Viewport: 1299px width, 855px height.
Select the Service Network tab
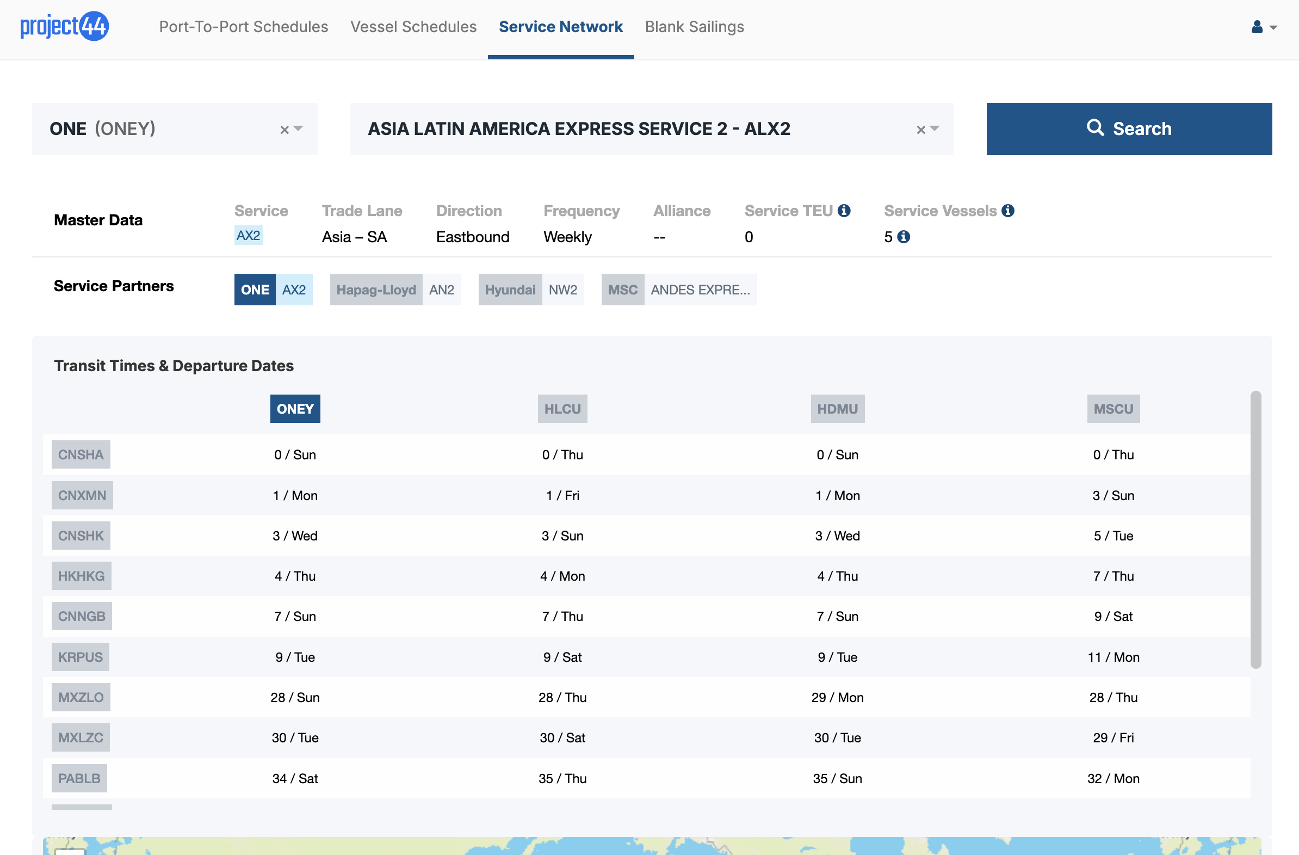pyautogui.click(x=560, y=27)
